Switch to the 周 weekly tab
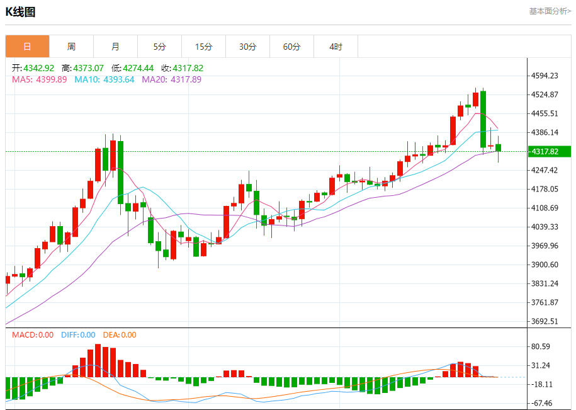Screen dimensions: 576x410 pyautogui.click(x=71, y=47)
